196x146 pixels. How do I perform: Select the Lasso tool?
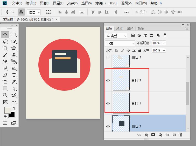(5, 41)
